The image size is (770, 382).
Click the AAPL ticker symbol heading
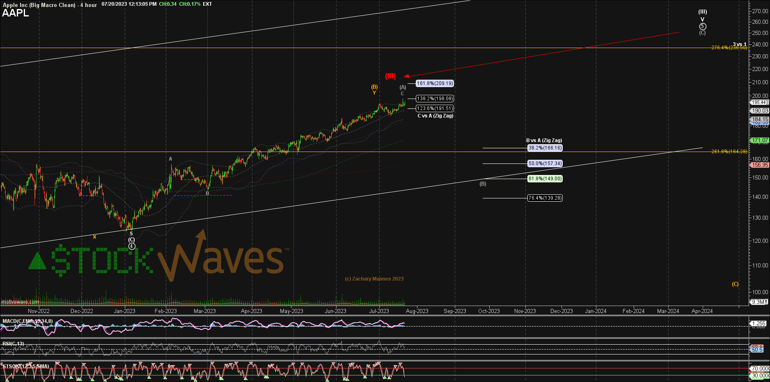(x=16, y=13)
